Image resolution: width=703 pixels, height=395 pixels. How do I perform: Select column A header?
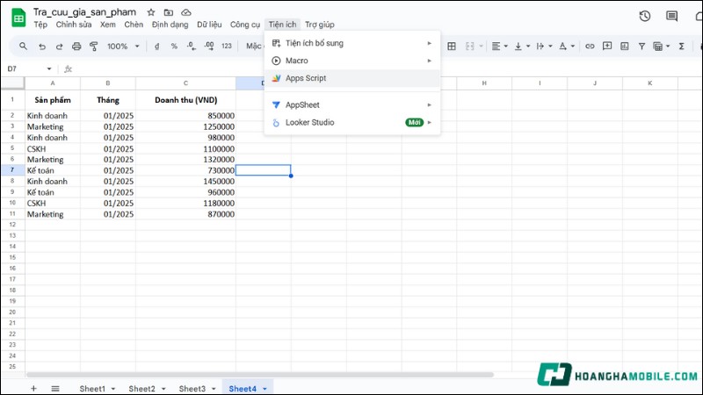(53, 83)
